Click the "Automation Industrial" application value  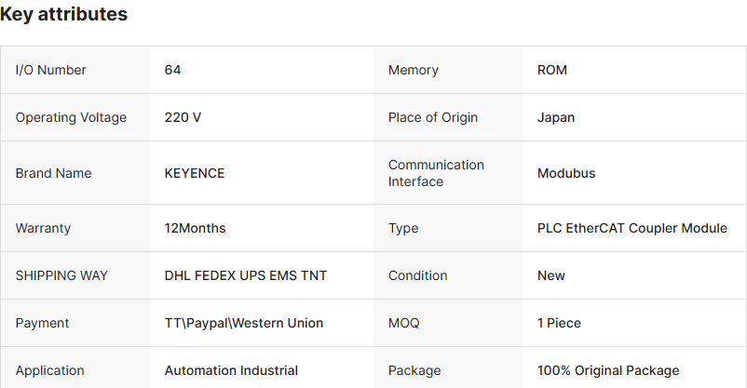click(x=231, y=370)
